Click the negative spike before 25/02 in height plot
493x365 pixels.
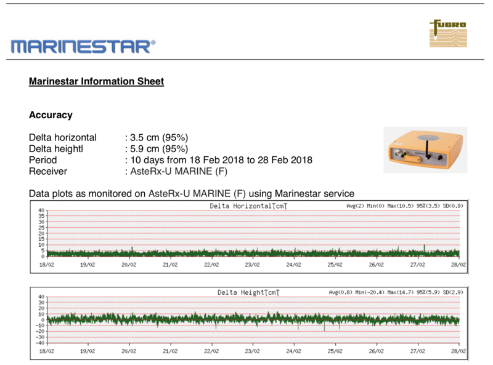325,327
